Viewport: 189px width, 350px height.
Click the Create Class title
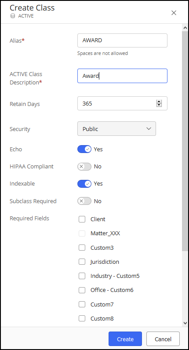point(32,7)
